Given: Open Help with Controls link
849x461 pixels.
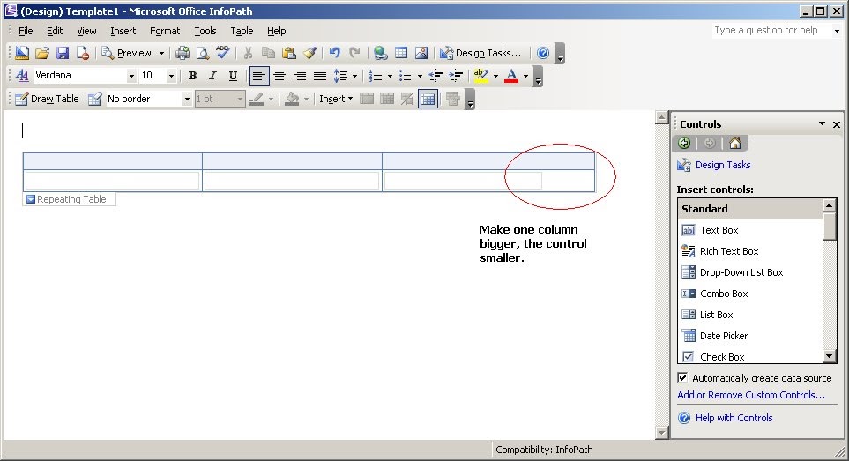Looking at the screenshot, I should (734, 418).
